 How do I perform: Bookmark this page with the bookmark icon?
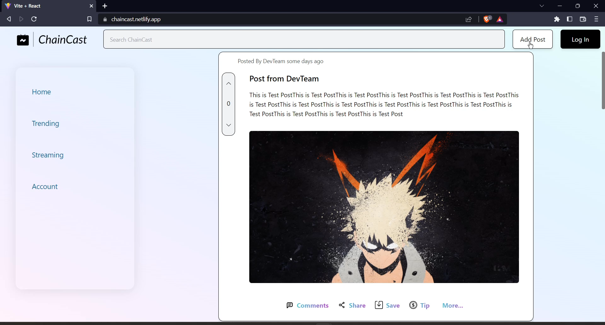pos(89,19)
